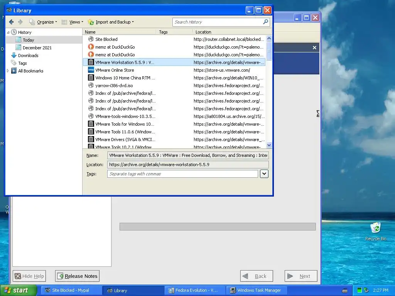Sort by the Tags column header
Image resolution: width=395 pixels, height=296 pixels.
pyautogui.click(x=175, y=32)
